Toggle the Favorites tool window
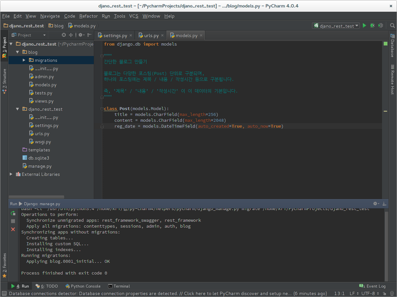This screenshot has width=397, height=297. coord(4,265)
